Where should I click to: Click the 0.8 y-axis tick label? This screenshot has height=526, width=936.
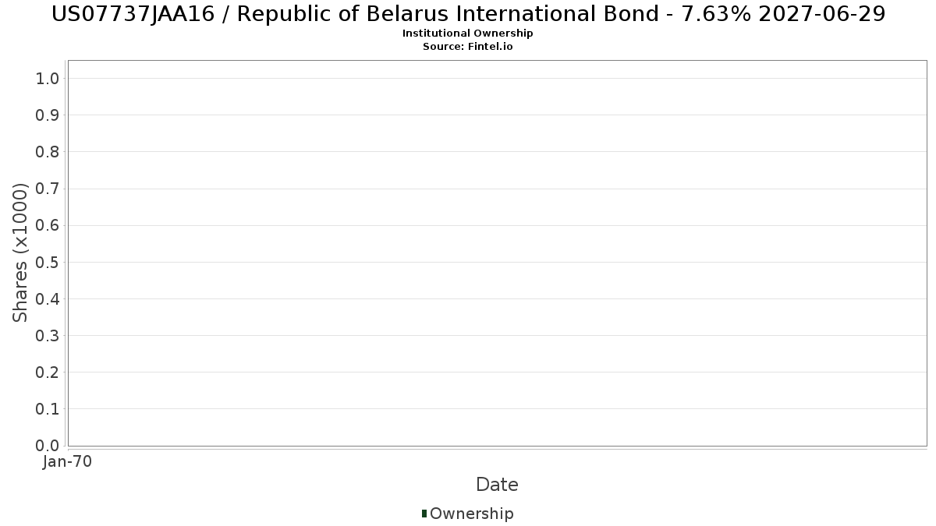point(48,152)
